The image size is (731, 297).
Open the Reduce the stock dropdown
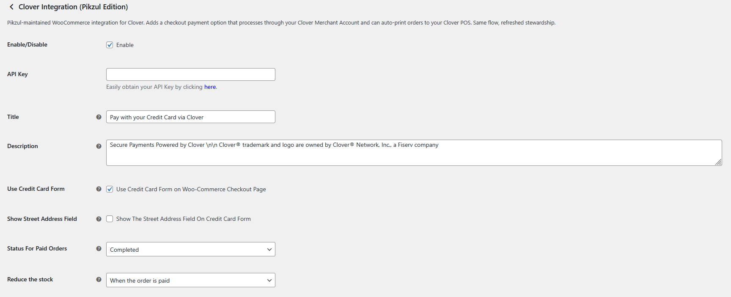tap(190, 280)
